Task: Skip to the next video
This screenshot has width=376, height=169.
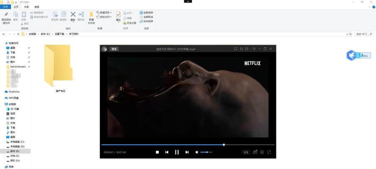Action: pos(187,152)
